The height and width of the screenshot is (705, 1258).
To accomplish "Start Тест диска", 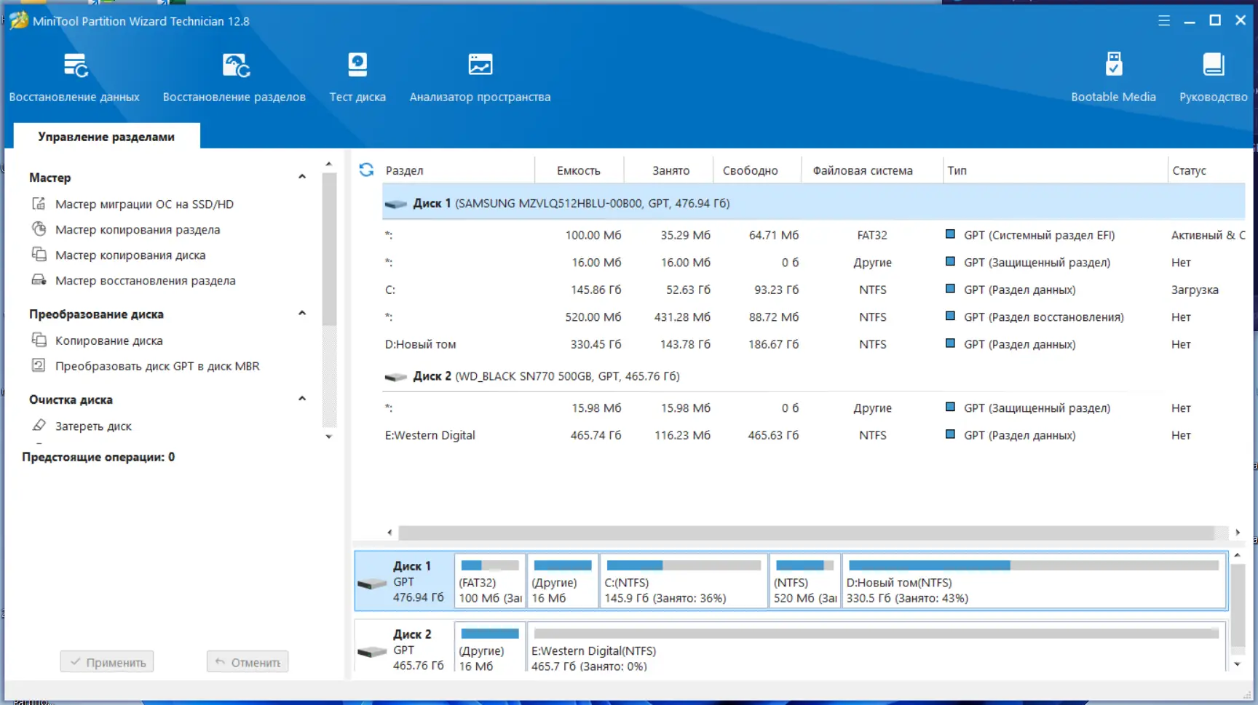I will pos(357,76).
